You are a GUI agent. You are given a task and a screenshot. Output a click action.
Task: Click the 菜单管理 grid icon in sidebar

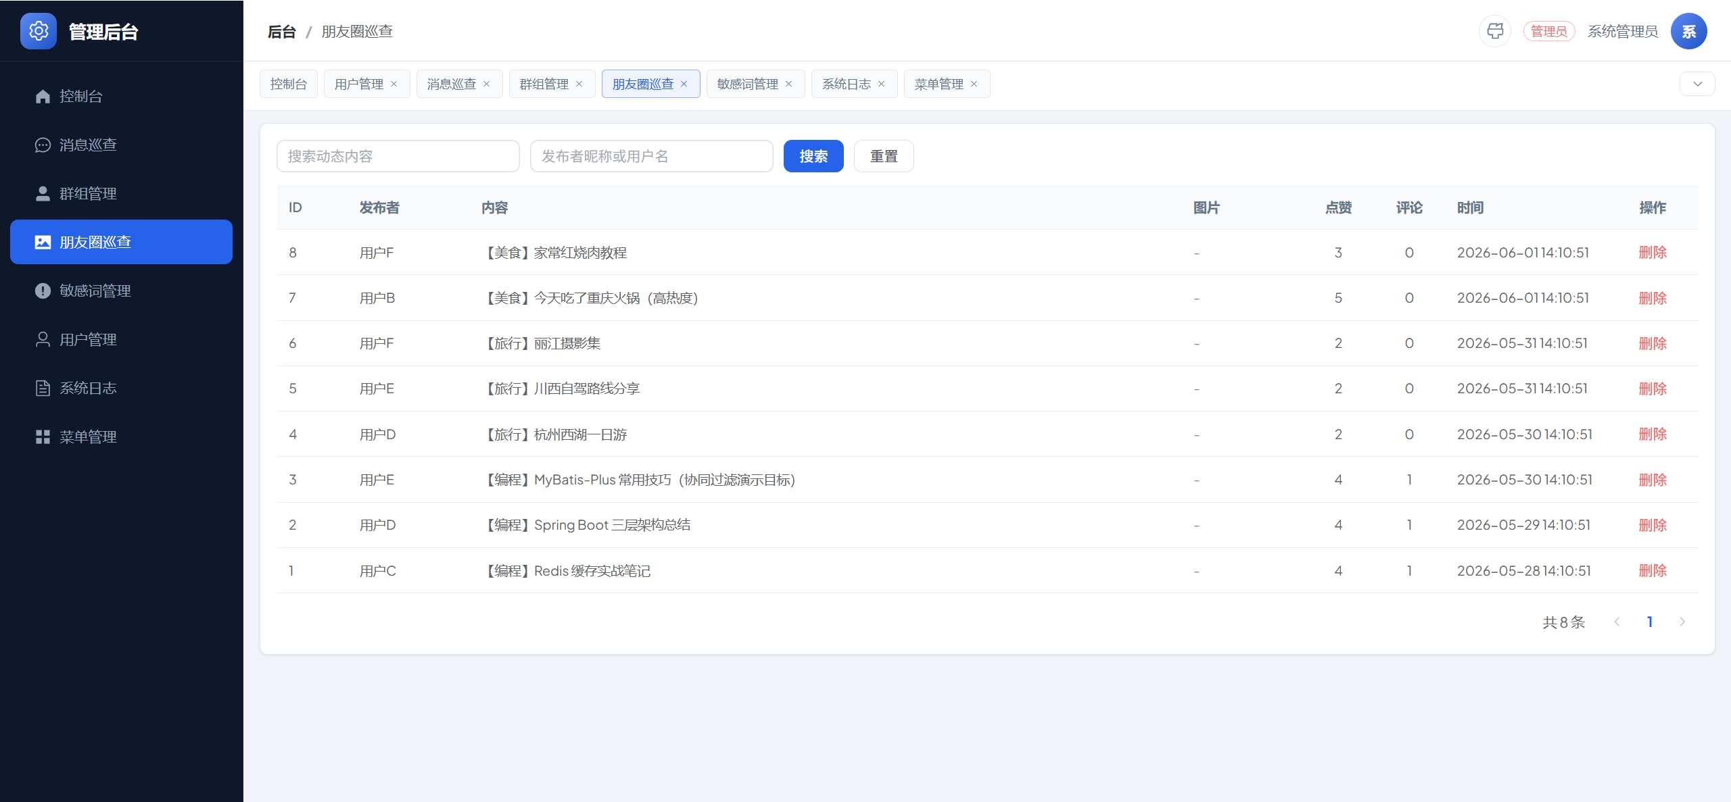[43, 437]
